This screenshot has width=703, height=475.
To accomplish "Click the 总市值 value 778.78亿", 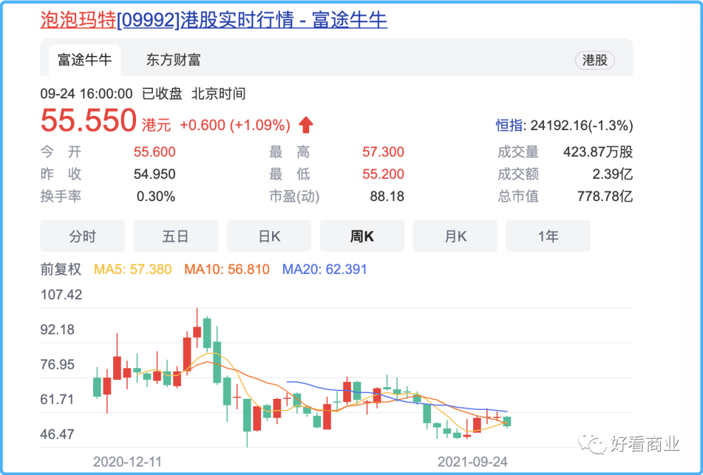I will 605,197.
